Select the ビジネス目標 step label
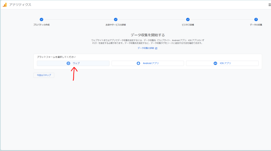 click(188, 25)
